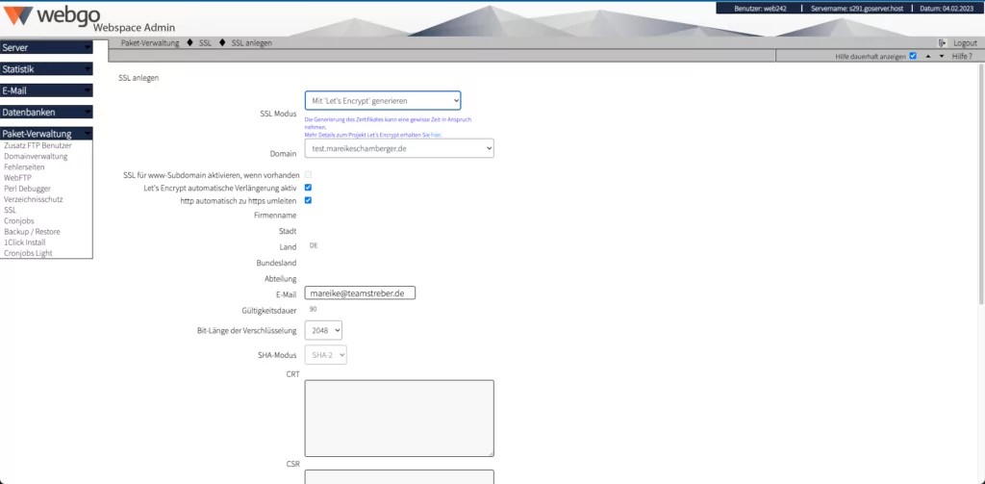985x484 pixels.
Task: Open Bit-Länge der Verschlüsselung dropdown
Action: 323,330
